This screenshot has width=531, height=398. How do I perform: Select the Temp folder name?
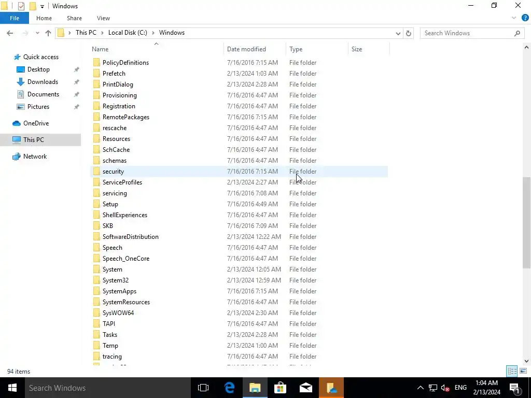coord(110,346)
